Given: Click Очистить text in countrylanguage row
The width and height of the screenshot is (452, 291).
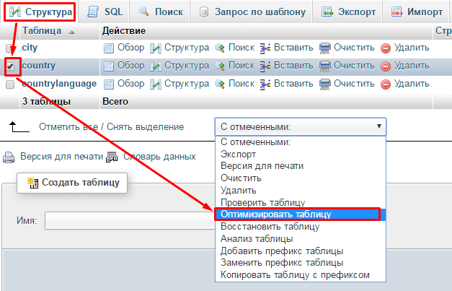Looking at the screenshot, I should [x=354, y=84].
